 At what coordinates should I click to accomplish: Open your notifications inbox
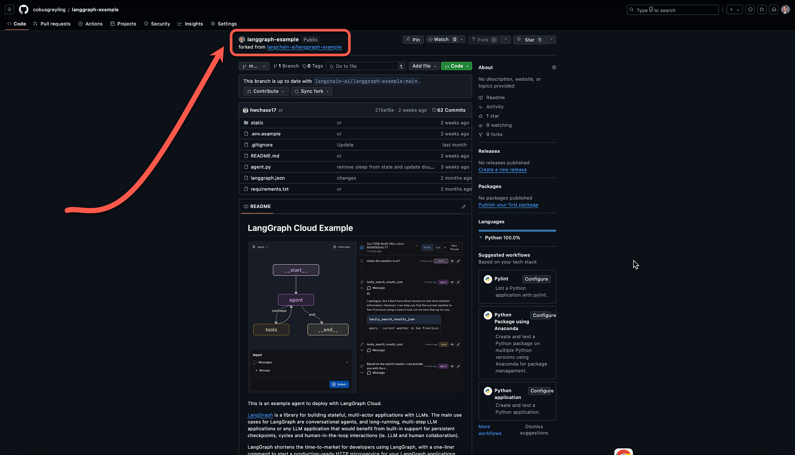[x=774, y=9]
